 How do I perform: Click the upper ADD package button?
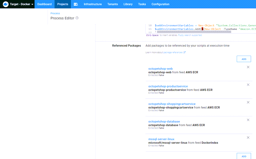pos(244,59)
